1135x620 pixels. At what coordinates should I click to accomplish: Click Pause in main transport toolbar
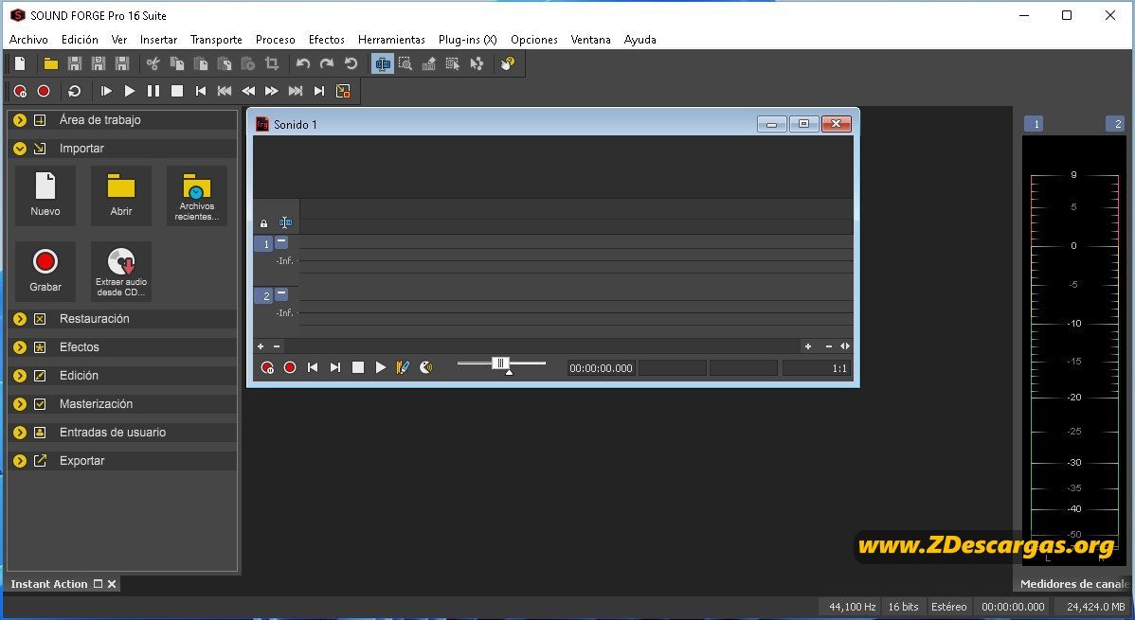[153, 91]
